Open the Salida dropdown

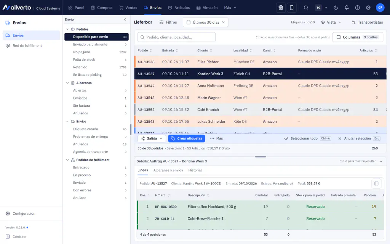coord(152,138)
